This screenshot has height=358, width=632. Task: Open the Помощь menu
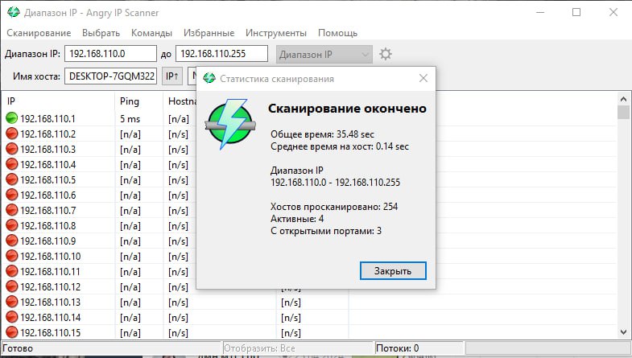(338, 33)
